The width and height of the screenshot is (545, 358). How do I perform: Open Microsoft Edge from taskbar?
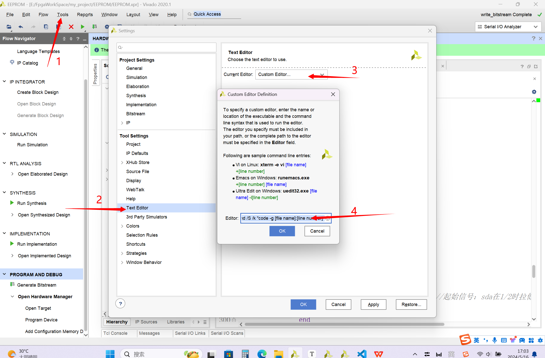pyautogui.click(x=262, y=354)
